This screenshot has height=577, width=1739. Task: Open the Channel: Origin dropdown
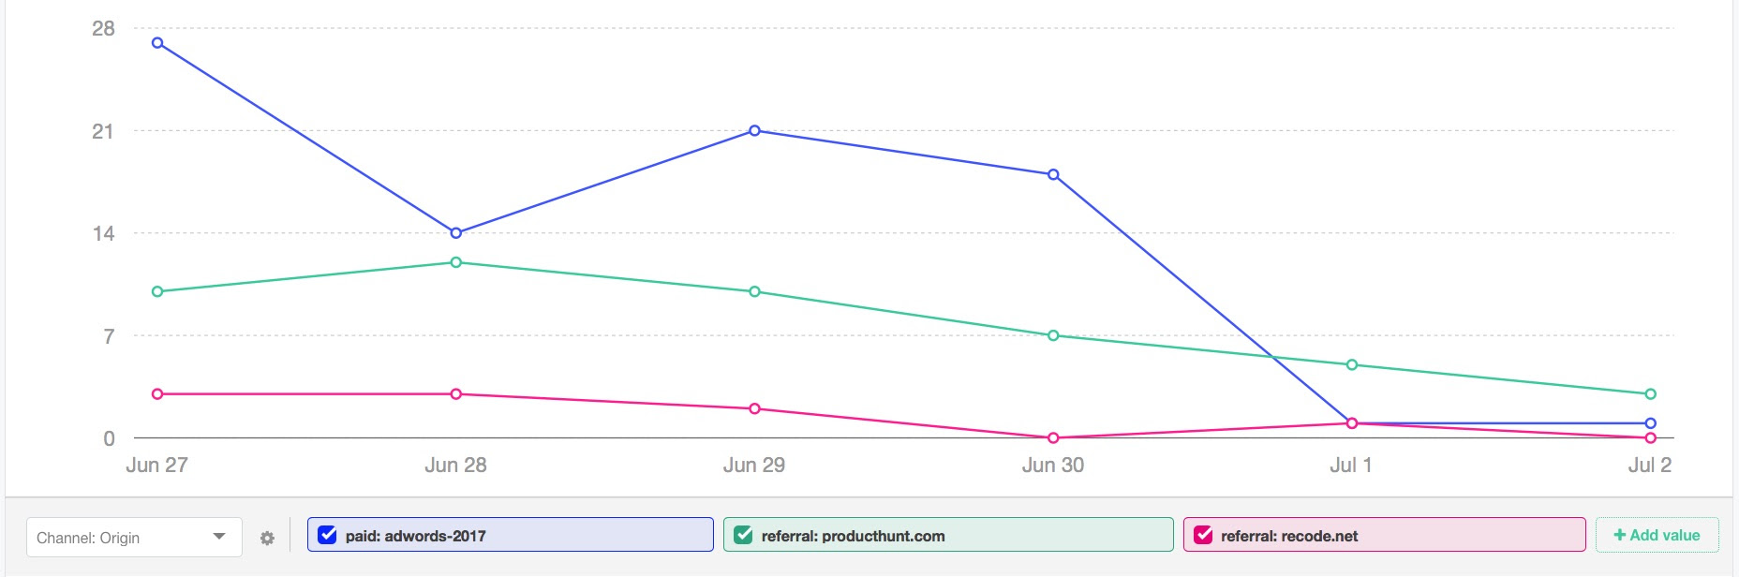pyautogui.click(x=134, y=537)
